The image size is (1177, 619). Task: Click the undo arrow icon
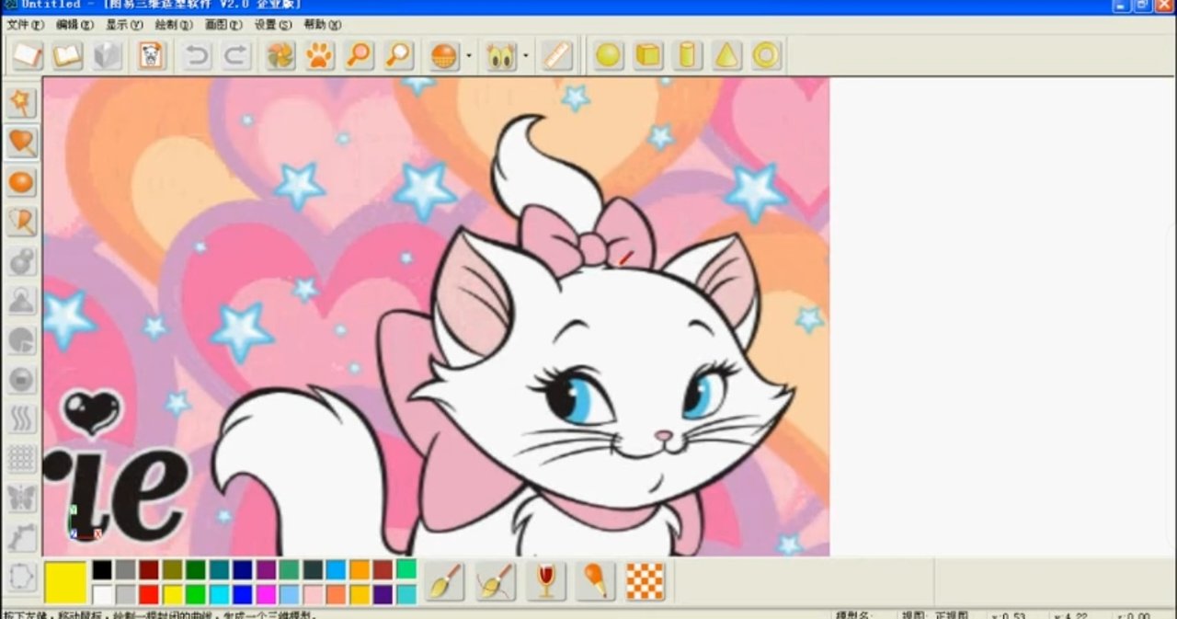(x=196, y=56)
